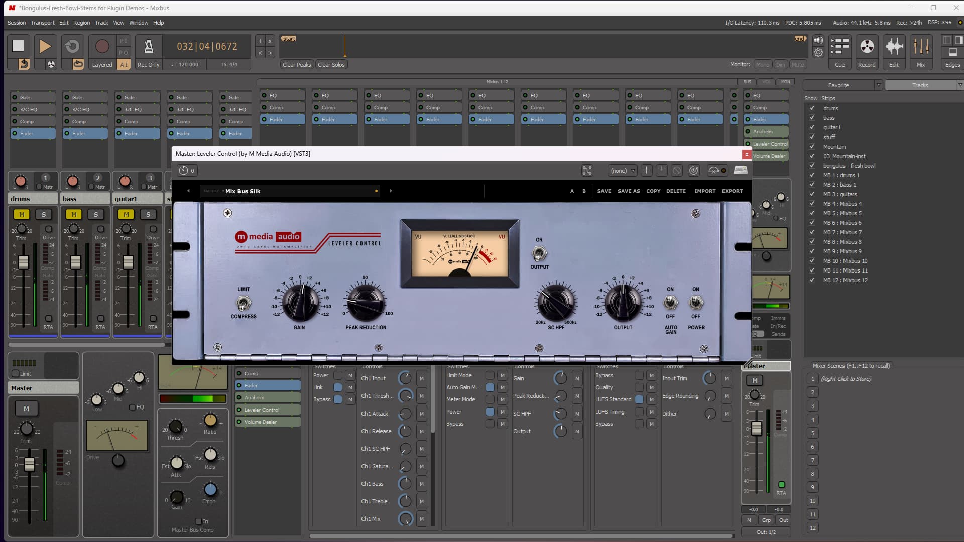
Task: Open the Window menu
Action: [139, 23]
